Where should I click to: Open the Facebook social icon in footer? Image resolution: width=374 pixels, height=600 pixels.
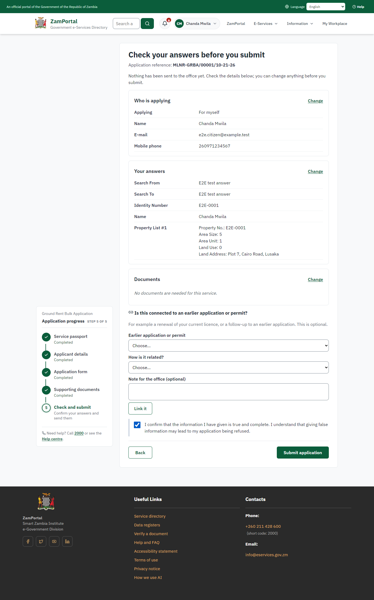pyautogui.click(x=28, y=541)
